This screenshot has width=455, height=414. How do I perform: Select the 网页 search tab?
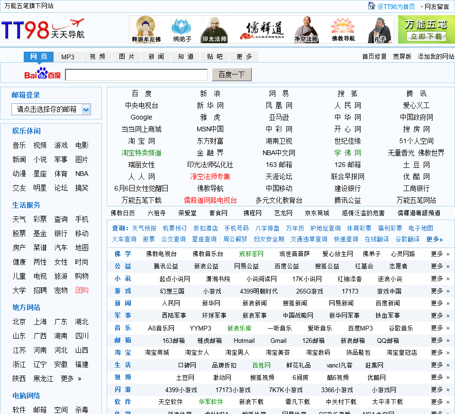coord(38,56)
